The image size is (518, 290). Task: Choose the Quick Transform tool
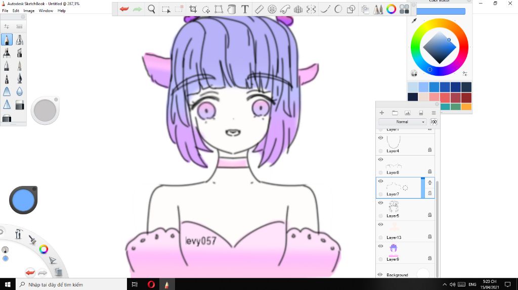tap(206, 10)
